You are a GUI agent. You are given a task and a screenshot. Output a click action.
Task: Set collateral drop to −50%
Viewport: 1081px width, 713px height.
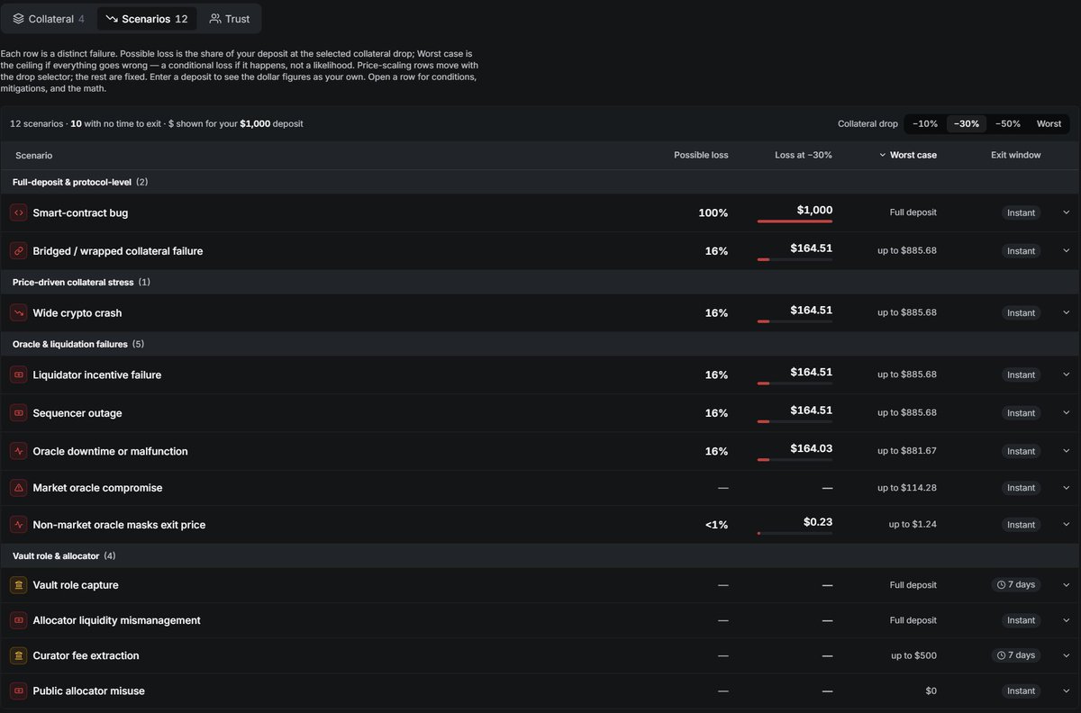point(1008,123)
